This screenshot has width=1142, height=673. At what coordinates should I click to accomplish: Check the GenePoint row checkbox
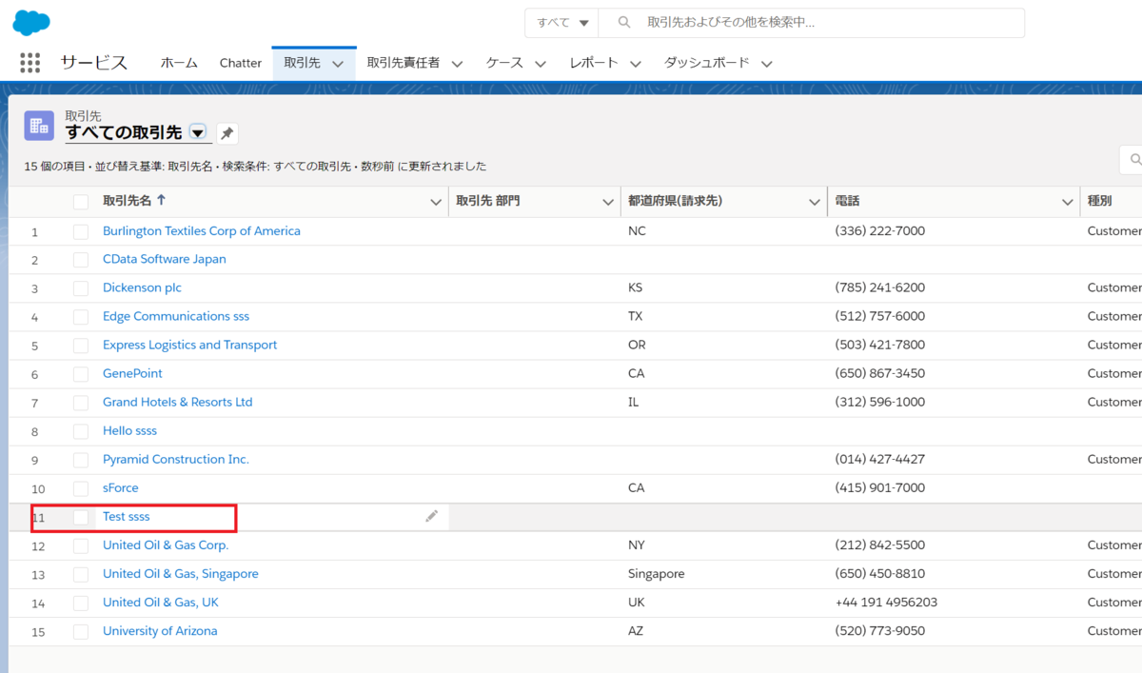tap(81, 374)
